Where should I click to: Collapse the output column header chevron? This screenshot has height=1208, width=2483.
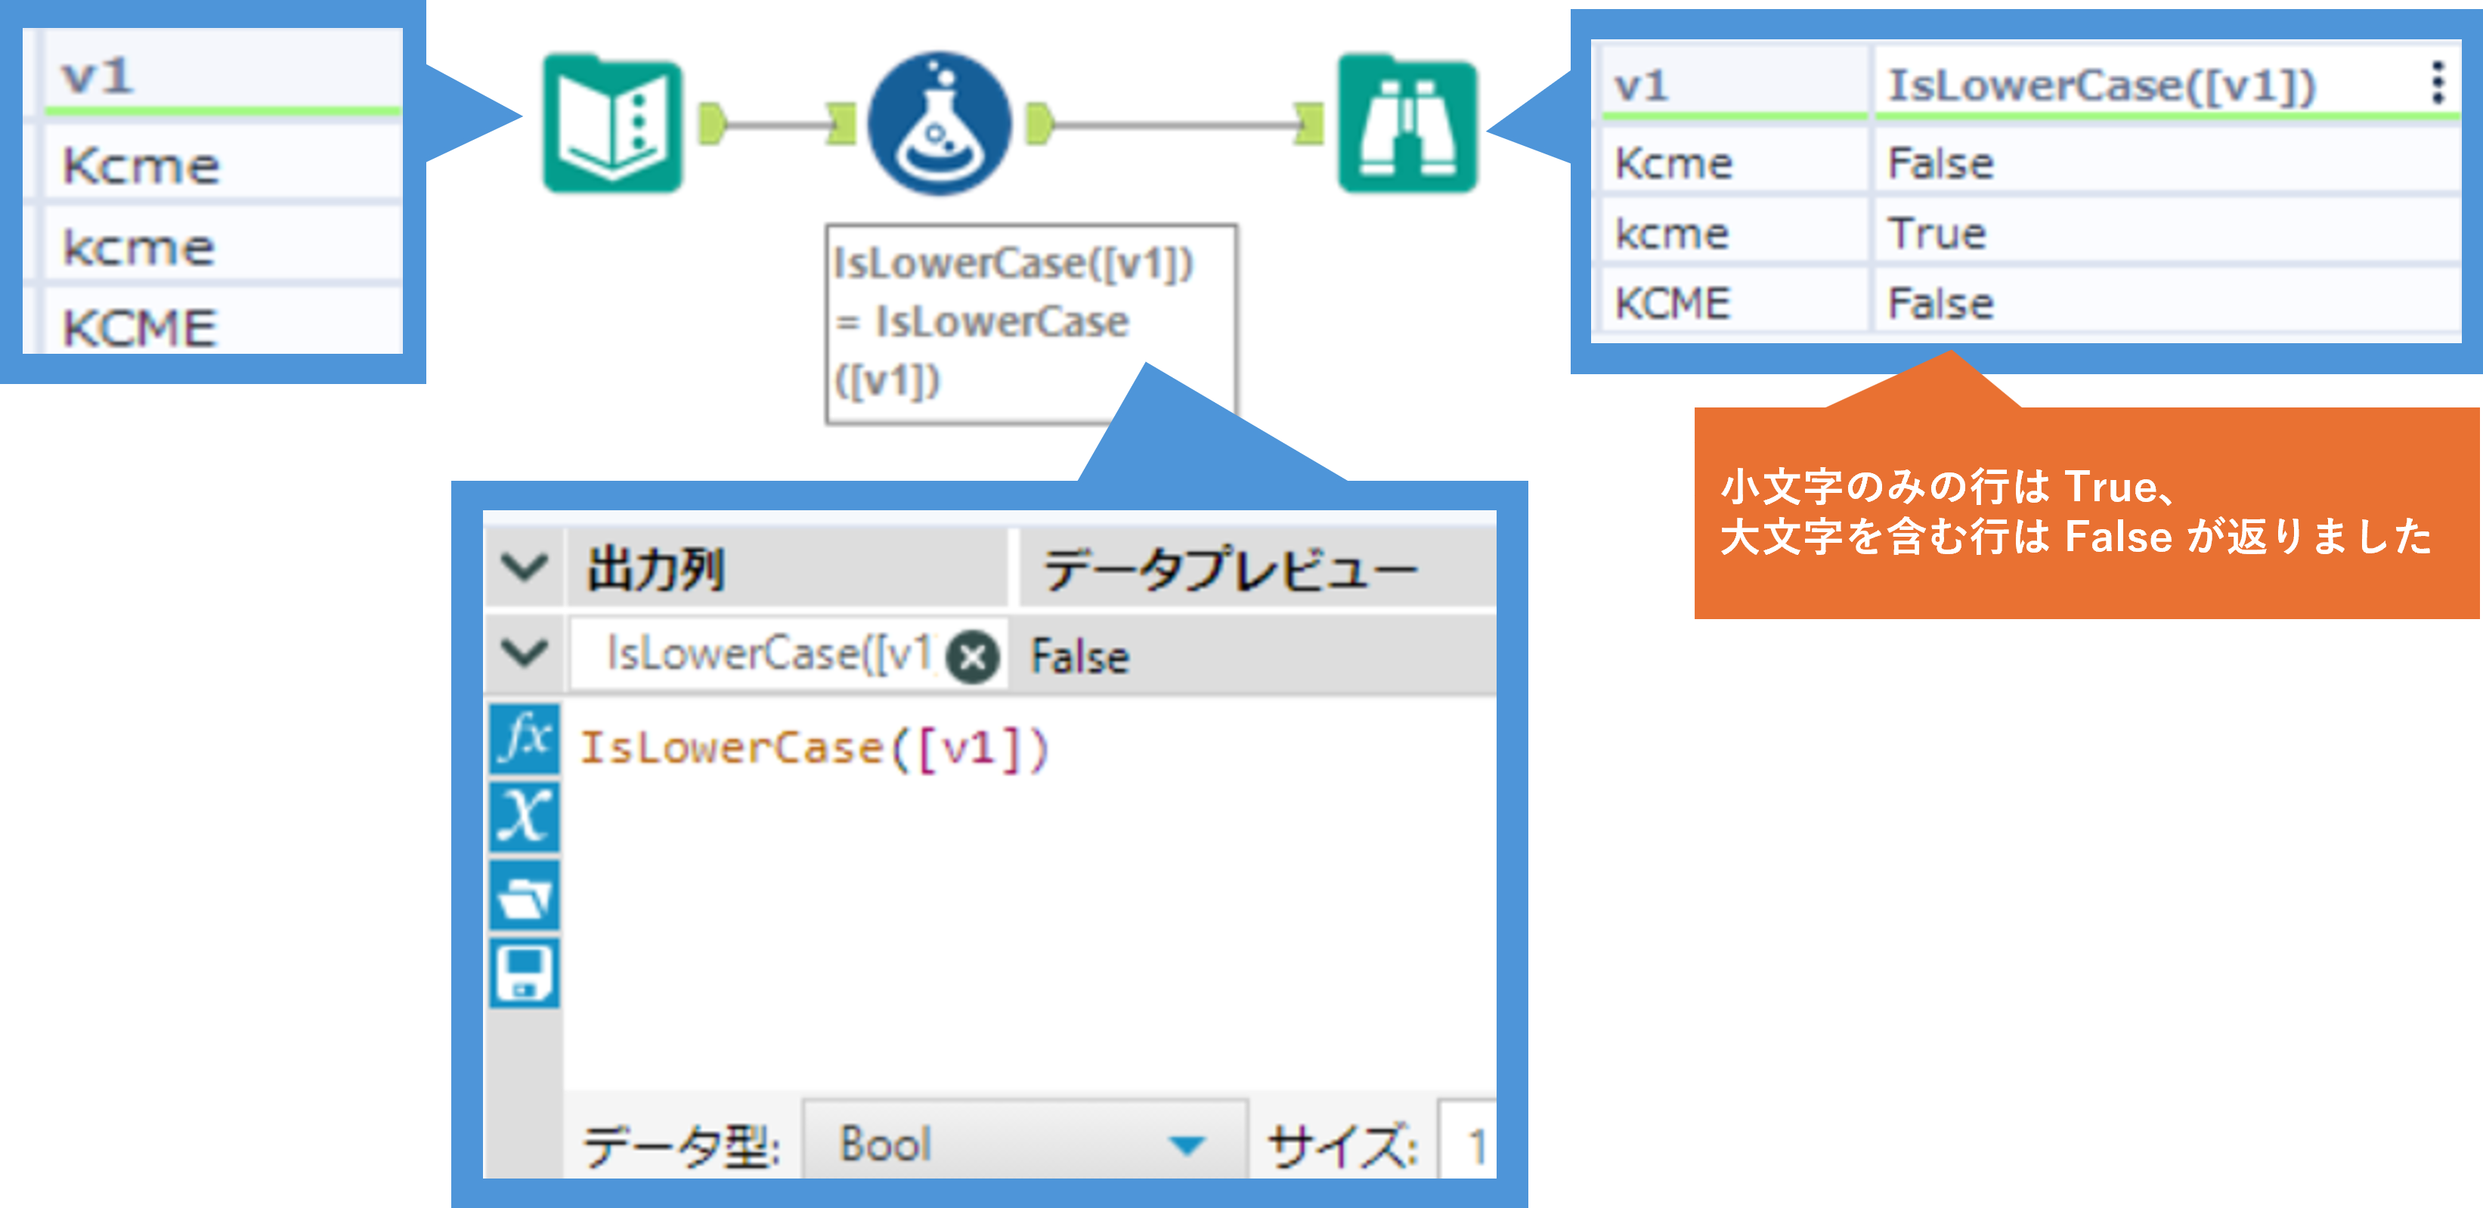click(x=525, y=567)
